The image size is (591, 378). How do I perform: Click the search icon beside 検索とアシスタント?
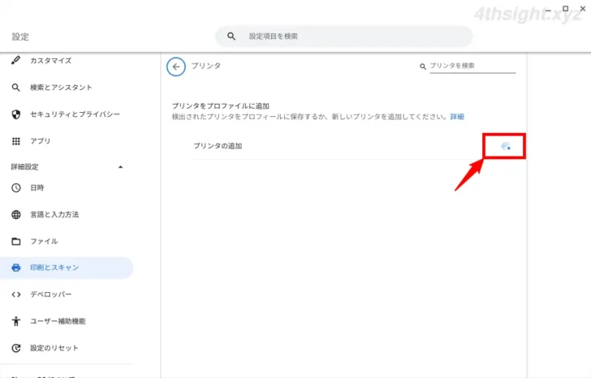coord(16,88)
